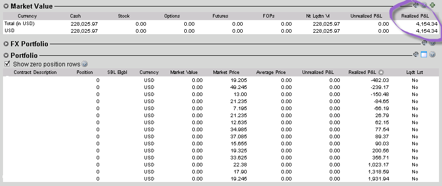Click the Cash column header

[x=76, y=16]
